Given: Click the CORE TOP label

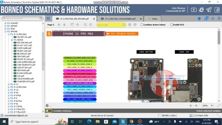Looking at the screenshot, I should coord(184,52).
